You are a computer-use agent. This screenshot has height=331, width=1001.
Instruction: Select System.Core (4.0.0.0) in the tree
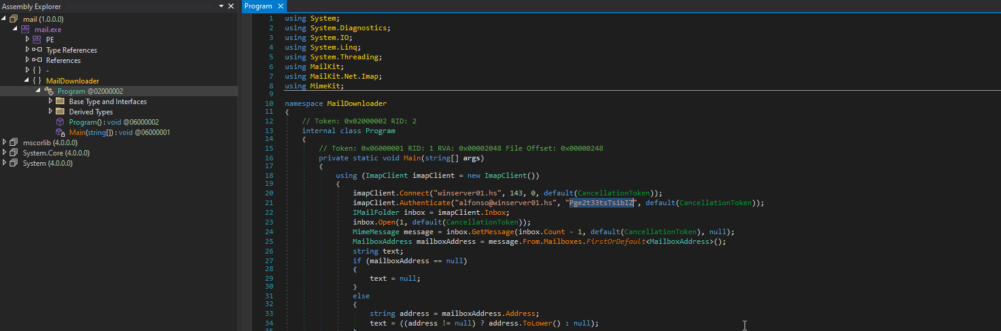pyautogui.click(x=56, y=153)
